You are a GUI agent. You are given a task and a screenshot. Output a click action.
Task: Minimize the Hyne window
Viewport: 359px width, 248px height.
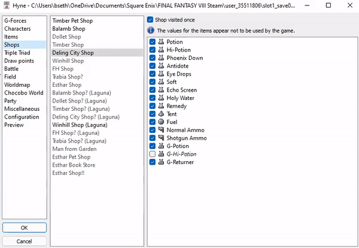click(x=307, y=5)
